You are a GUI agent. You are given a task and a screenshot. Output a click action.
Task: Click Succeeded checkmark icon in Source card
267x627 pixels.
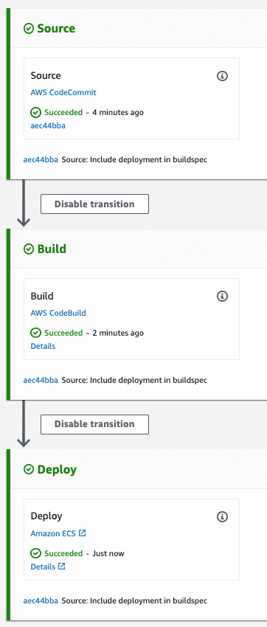36,112
